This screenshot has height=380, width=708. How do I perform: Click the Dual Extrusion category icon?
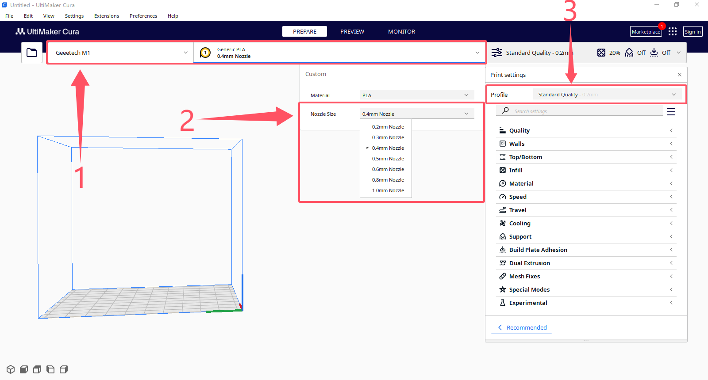point(503,263)
